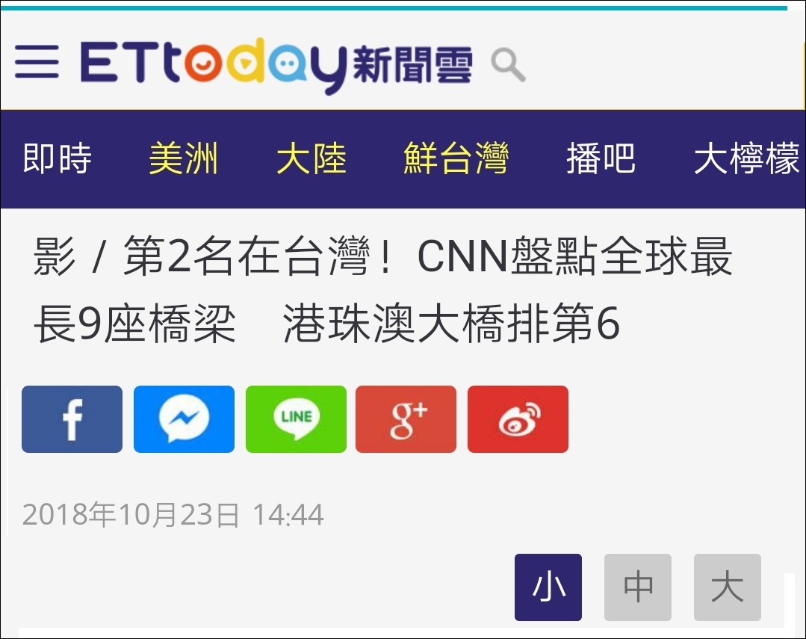Share on Weibo
Screen dimensions: 806x639
click(x=518, y=419)
